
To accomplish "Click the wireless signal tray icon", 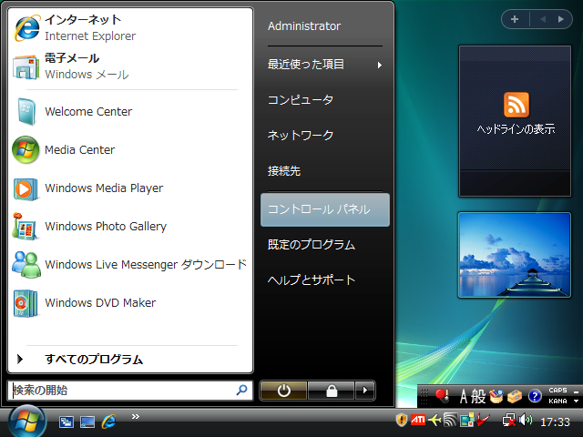I will click(450, 421).
